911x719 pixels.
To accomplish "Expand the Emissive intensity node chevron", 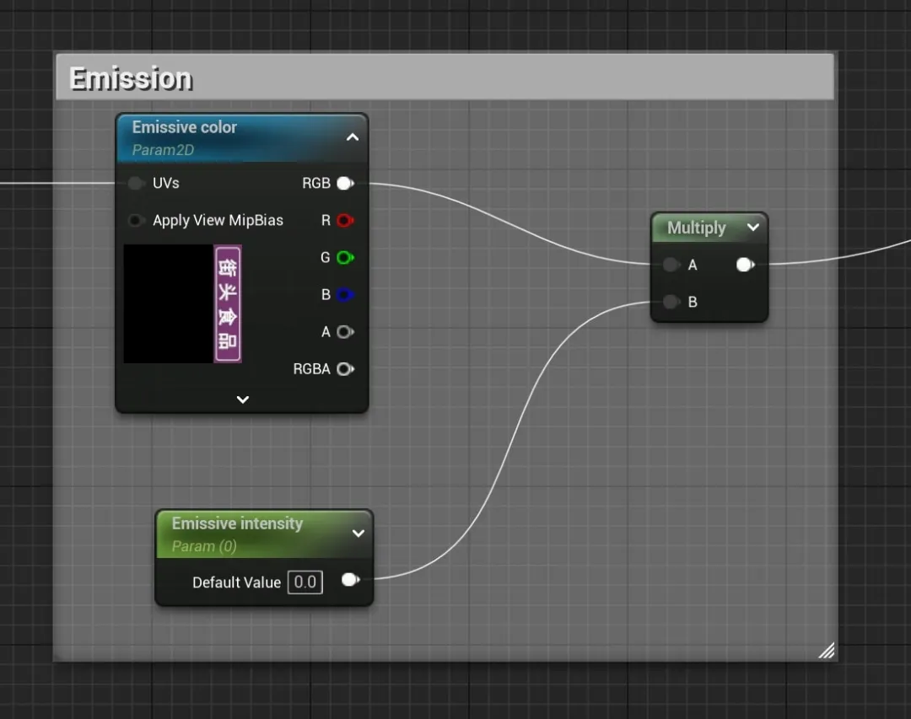I will [x=358, y=534].
